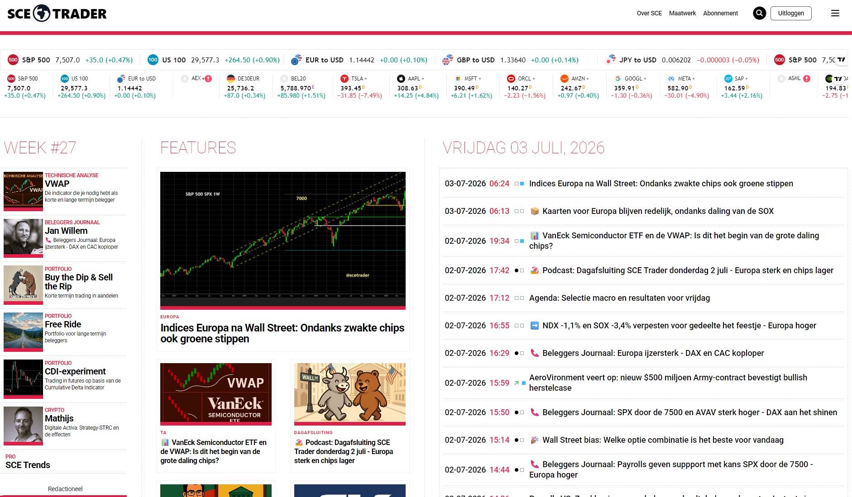Click the ORCL Oracle logo icon
The height and width of the screenshot is (497, 852).
click(511, 79)
